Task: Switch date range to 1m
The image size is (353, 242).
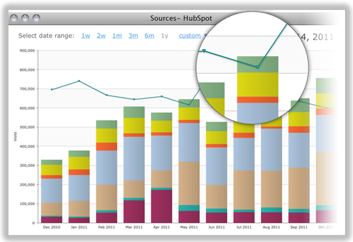Action: 117,35
